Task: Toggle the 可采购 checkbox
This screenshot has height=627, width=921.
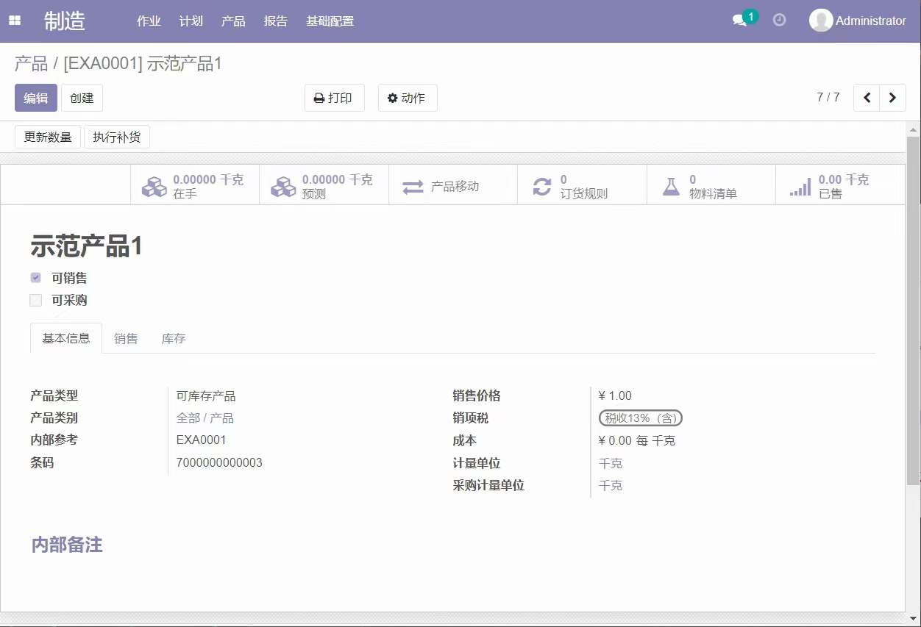Action: coord(36,300)
